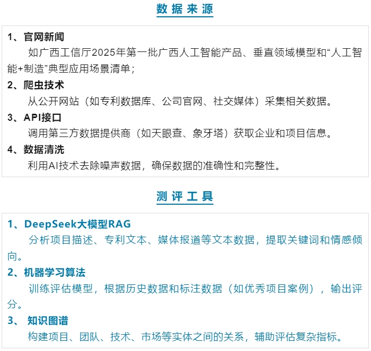The image size is (371, 351).
Task: Click the 测评工具 section heading
Action: [x=185, y=197]
